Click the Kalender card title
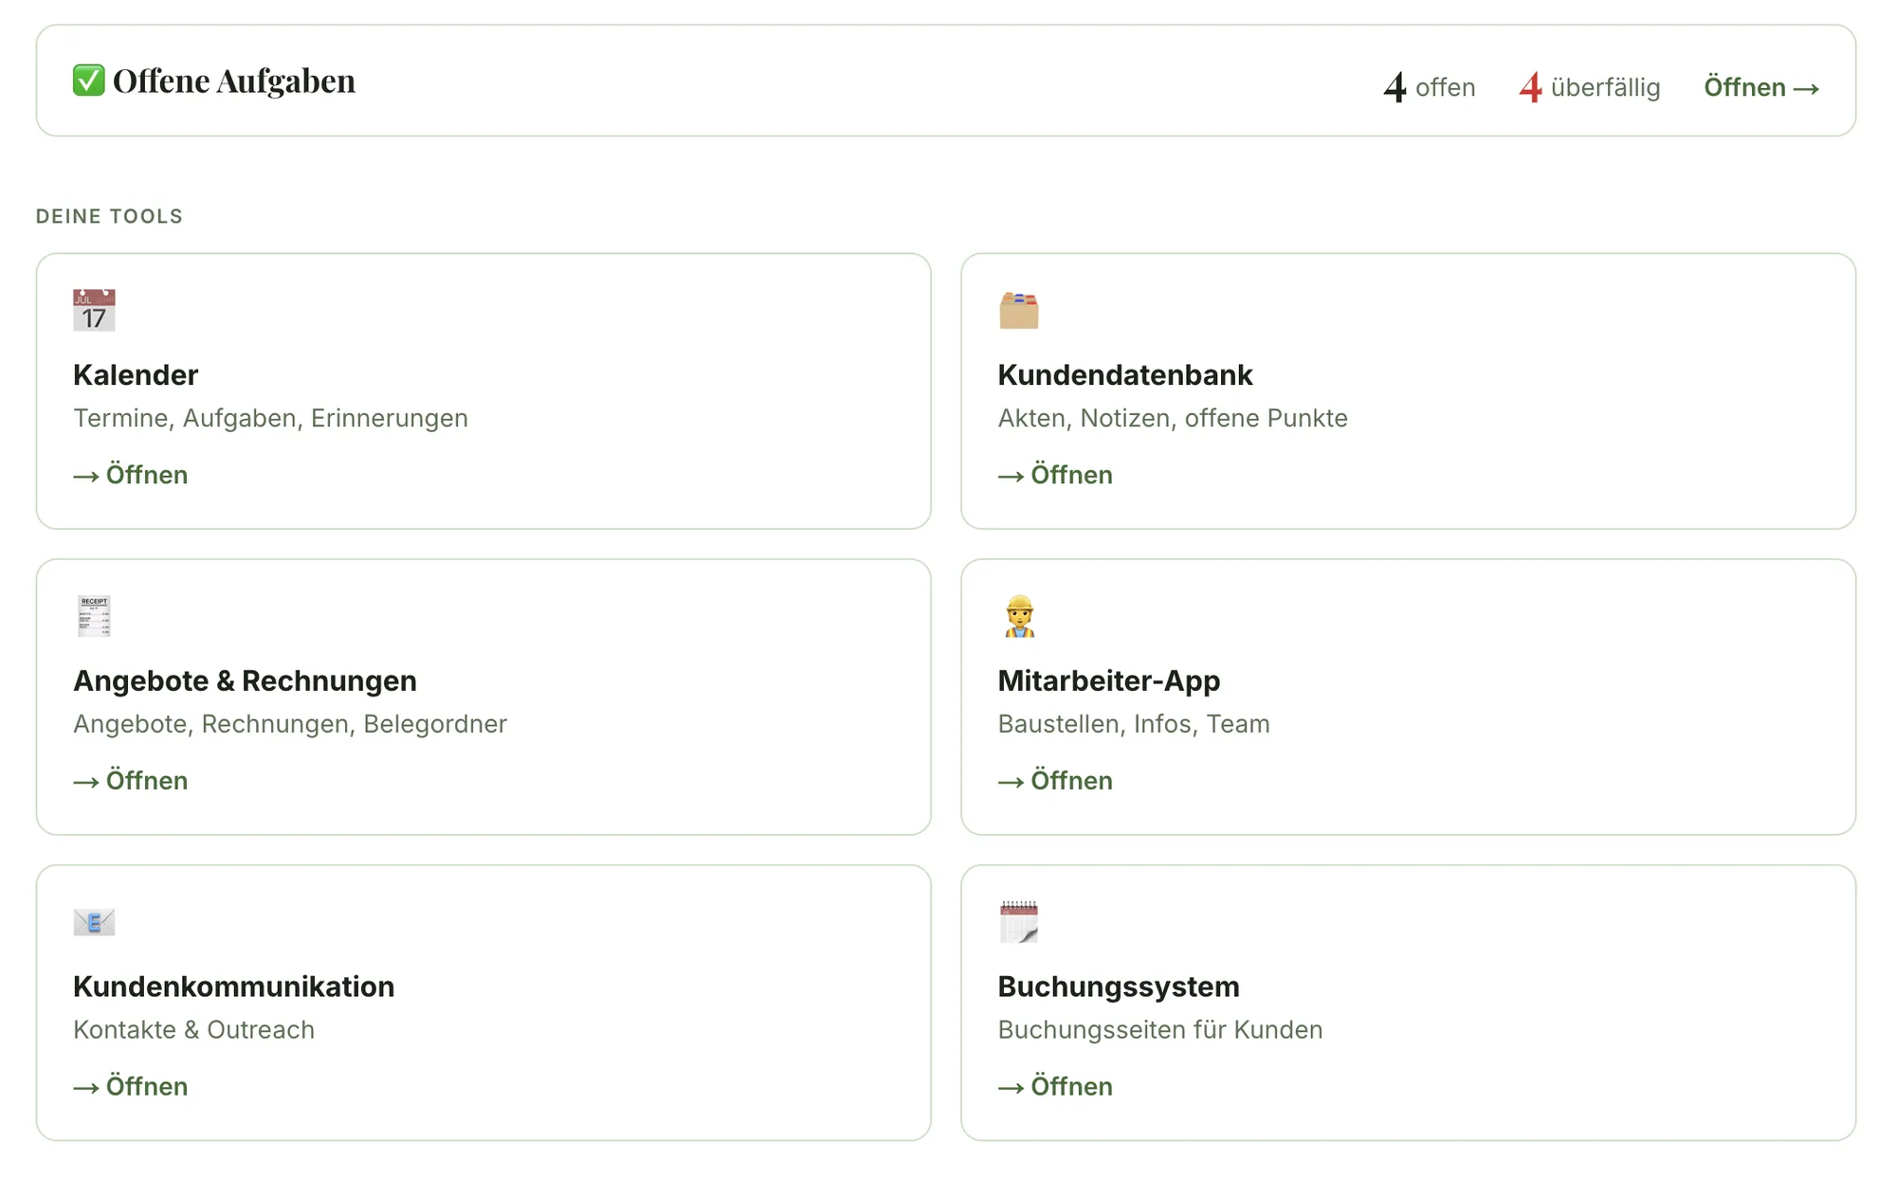The image size is (1896, 1177). (136, 375)
